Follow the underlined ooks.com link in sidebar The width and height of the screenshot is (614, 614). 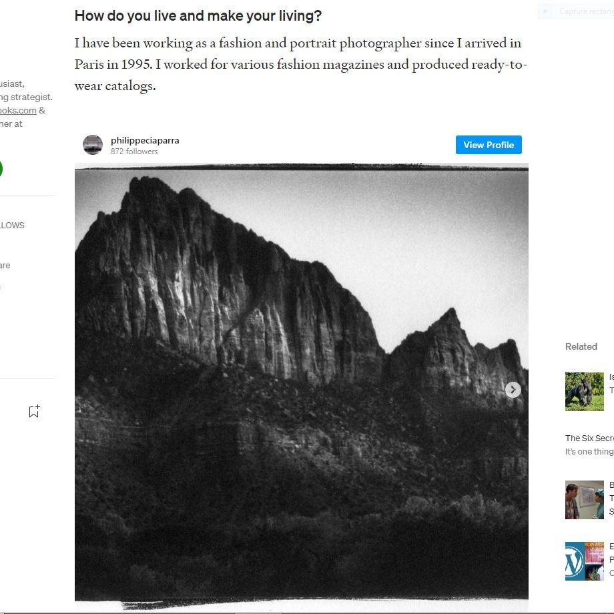click(18, 111)
